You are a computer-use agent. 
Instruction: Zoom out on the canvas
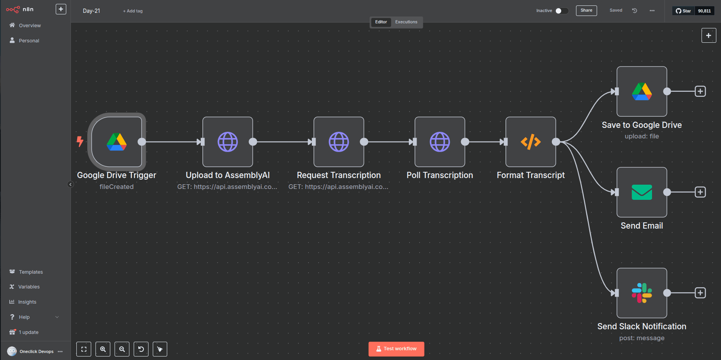(x=122, y=349)
